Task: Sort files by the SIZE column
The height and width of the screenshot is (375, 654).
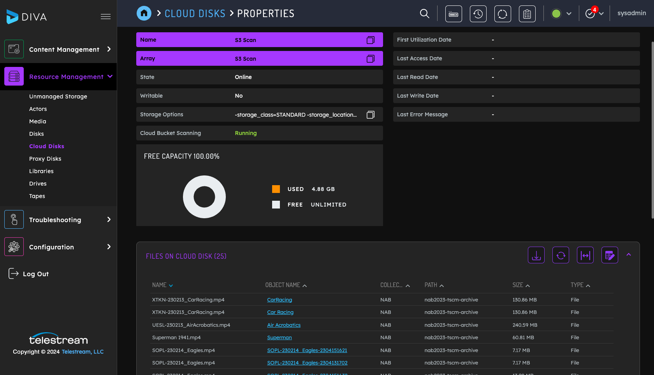Action: (521, 285)
